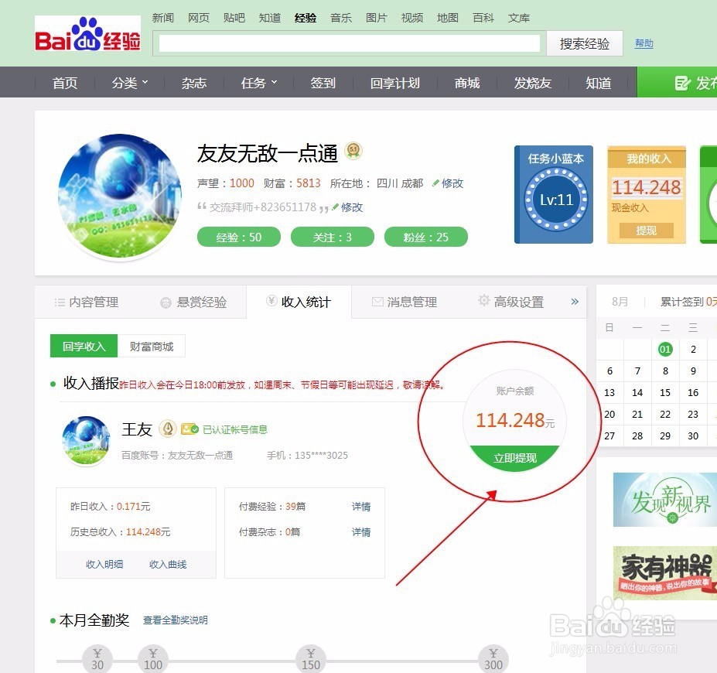Image resolution: width=717 pixels, height=673 pixels.
Task: Click the 5.1 level medal beside 友友无敌一点通
Action: click(353, 152)
